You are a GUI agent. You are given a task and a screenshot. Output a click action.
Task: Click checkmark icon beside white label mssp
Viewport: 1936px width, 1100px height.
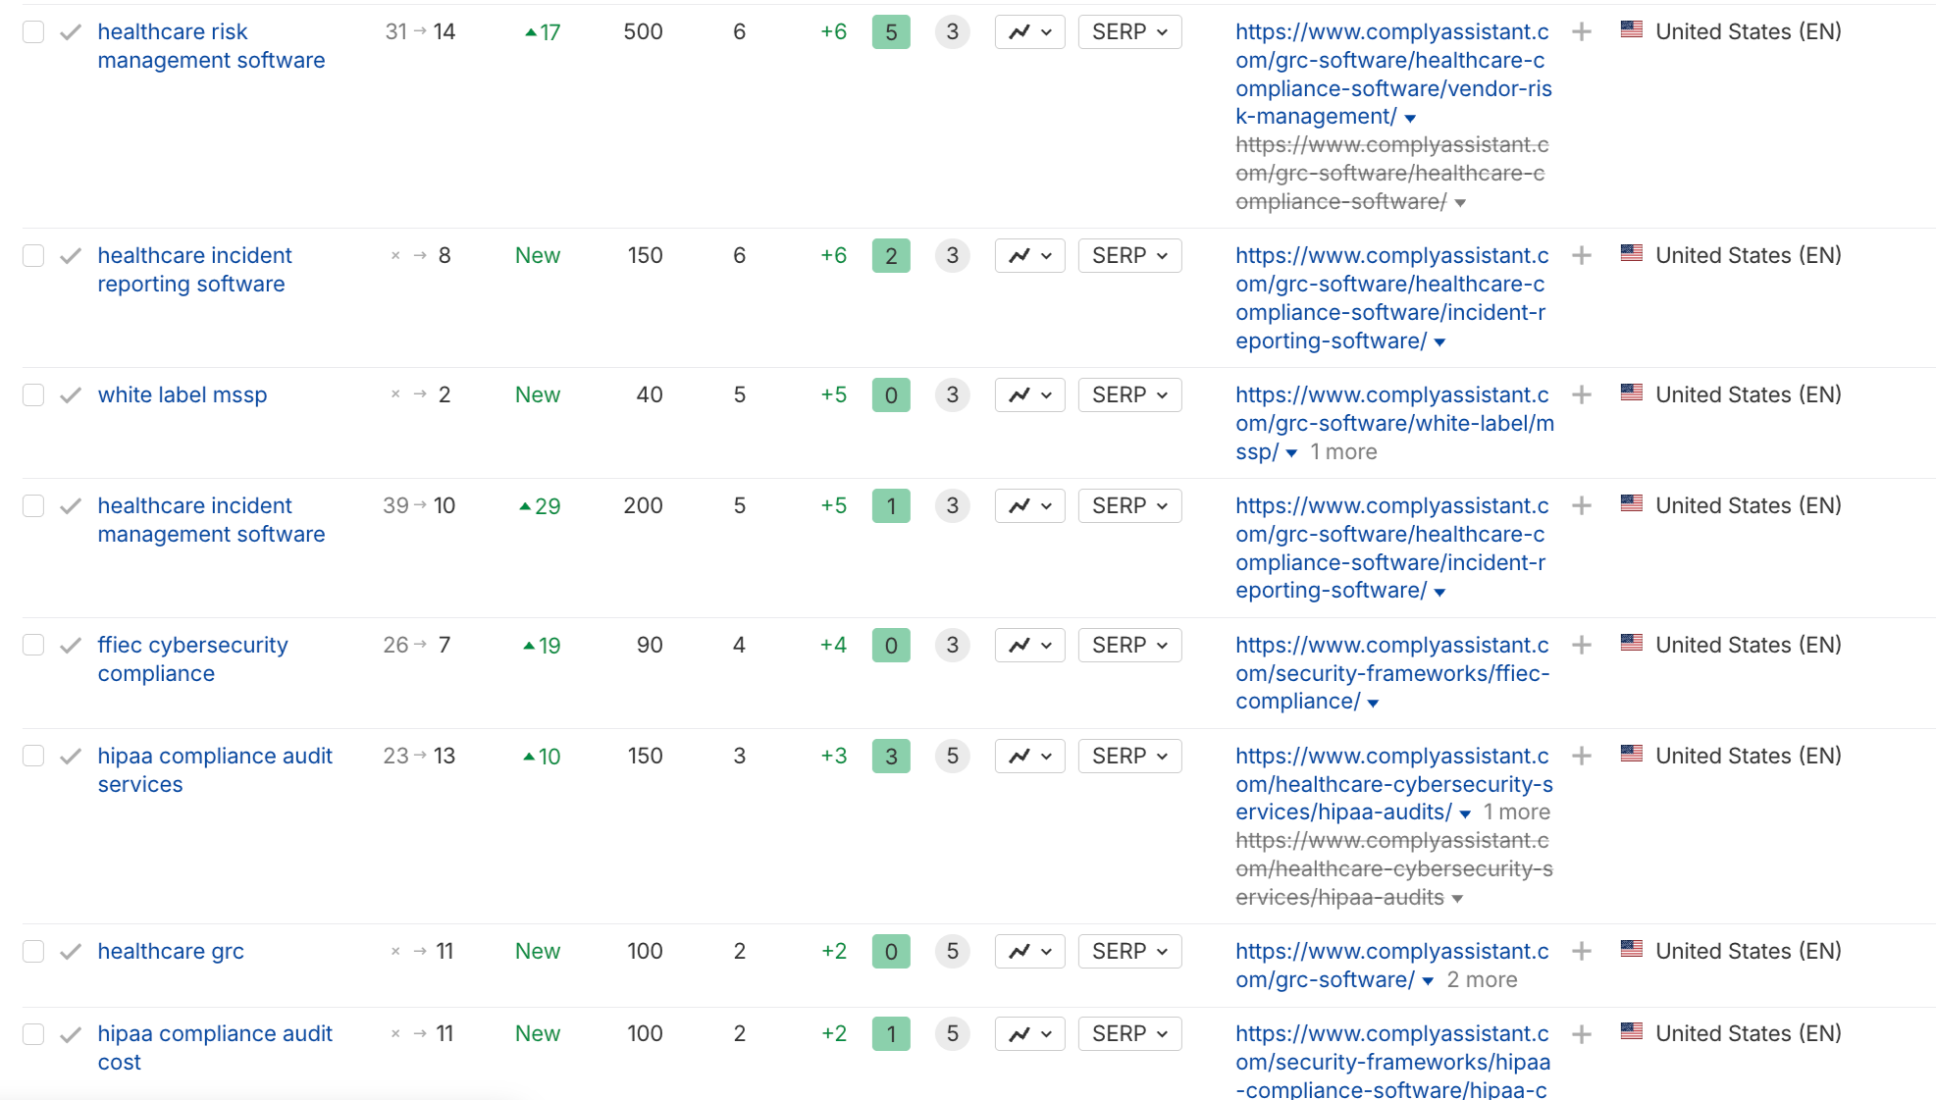[71, 395]
